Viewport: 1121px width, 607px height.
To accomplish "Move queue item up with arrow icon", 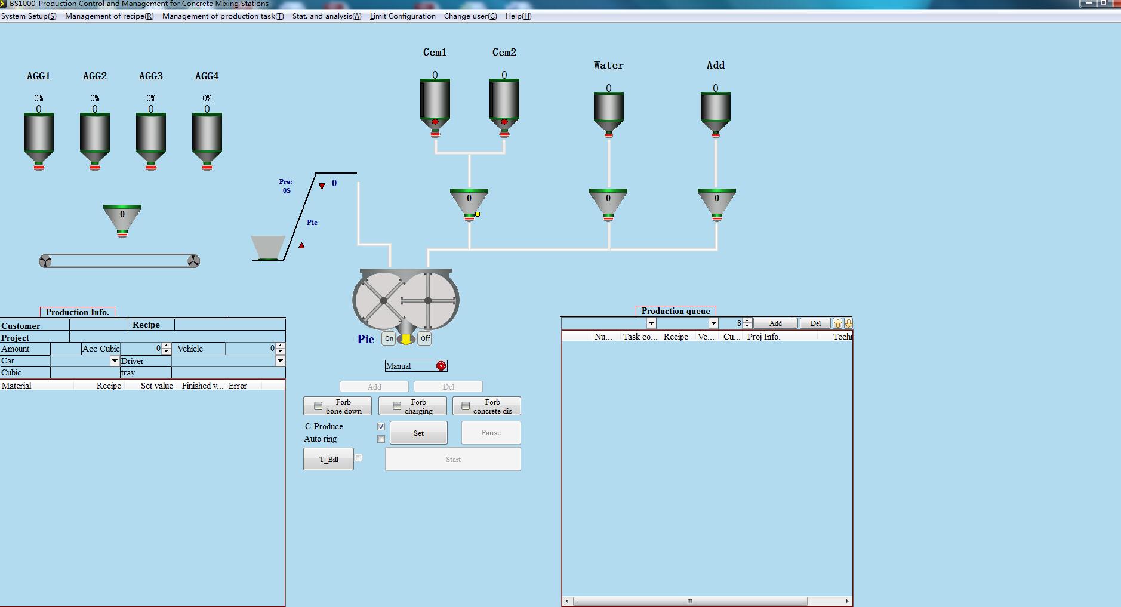I will coord(837,323).
